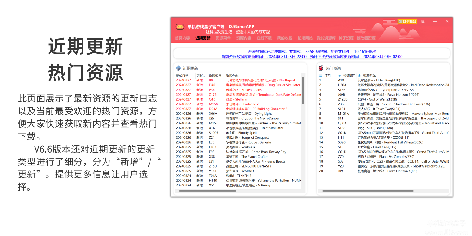
Task: Select the Rogue : Genesia row
Action: tap(238, 142)
